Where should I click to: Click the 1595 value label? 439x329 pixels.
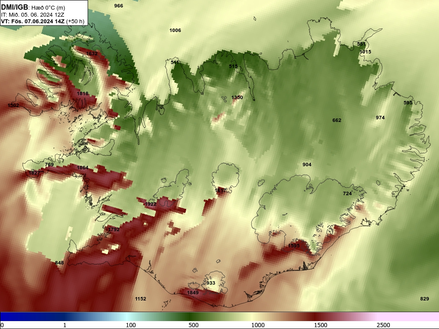294,246
